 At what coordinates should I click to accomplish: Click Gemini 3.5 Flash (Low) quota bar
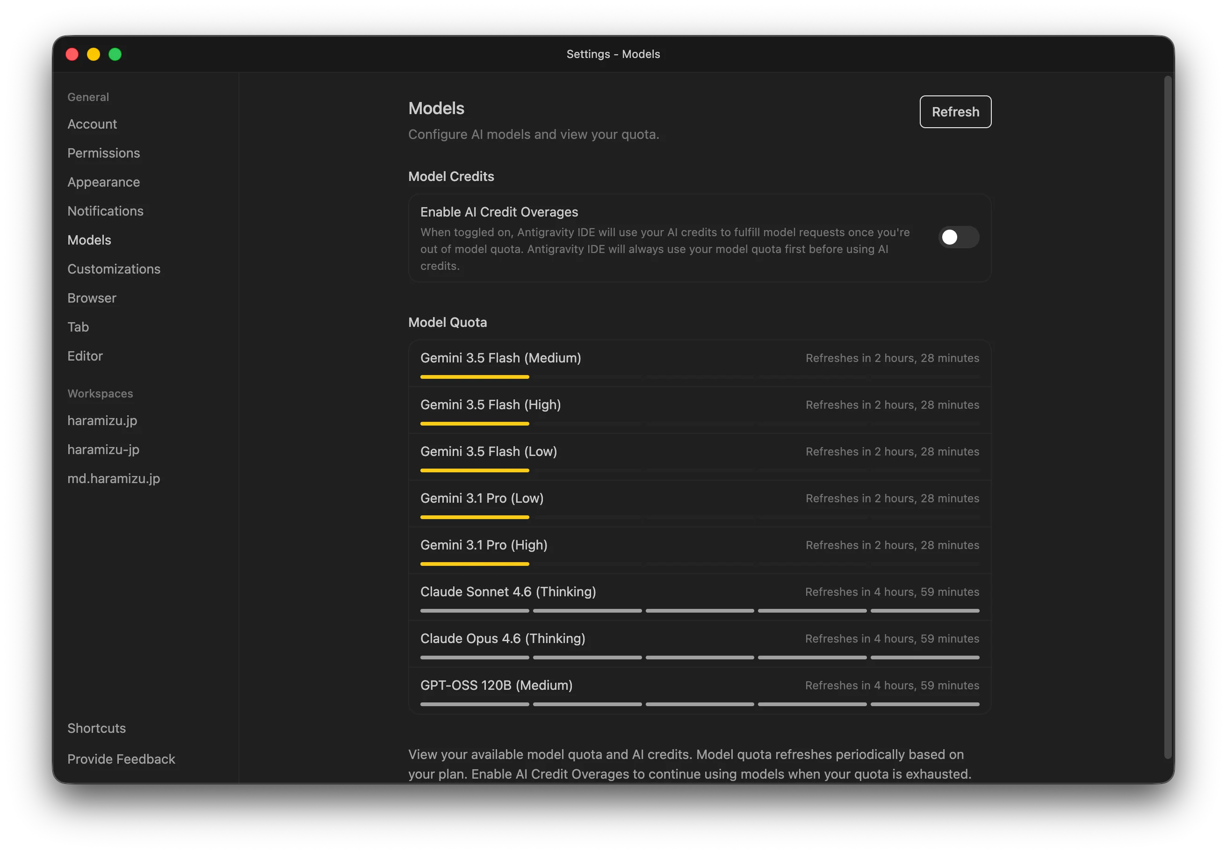point(700,470)
